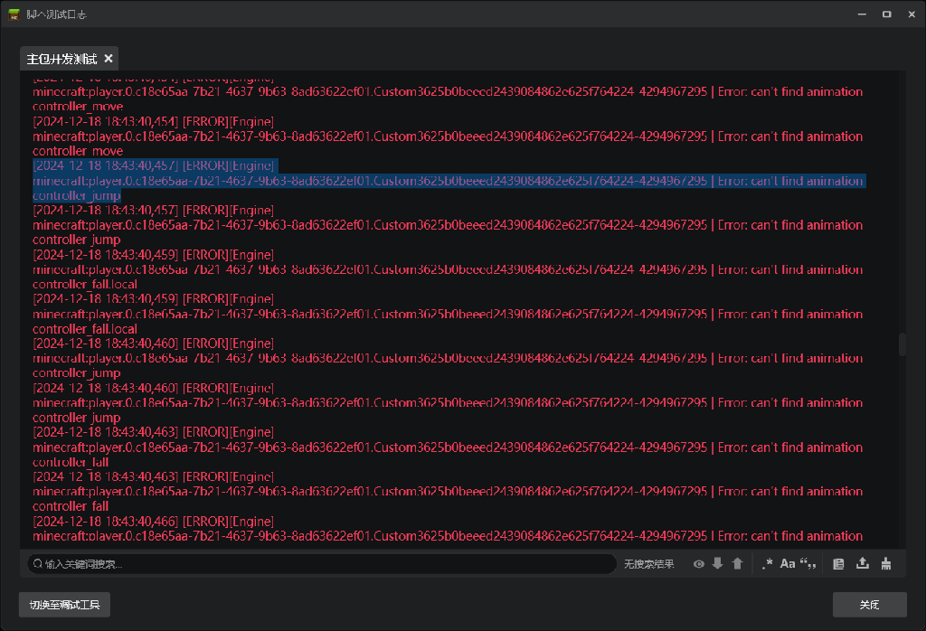The width and height of the screenshot is (926, 631).
Task: Click the copy log document icon
Action: point(838,563)
